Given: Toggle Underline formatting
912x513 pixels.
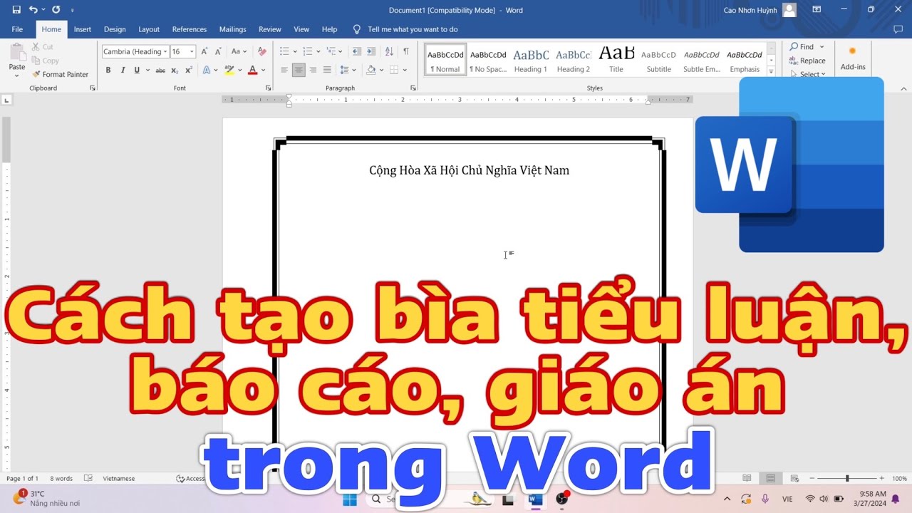Looking at the screenshot, I should 137,70.
